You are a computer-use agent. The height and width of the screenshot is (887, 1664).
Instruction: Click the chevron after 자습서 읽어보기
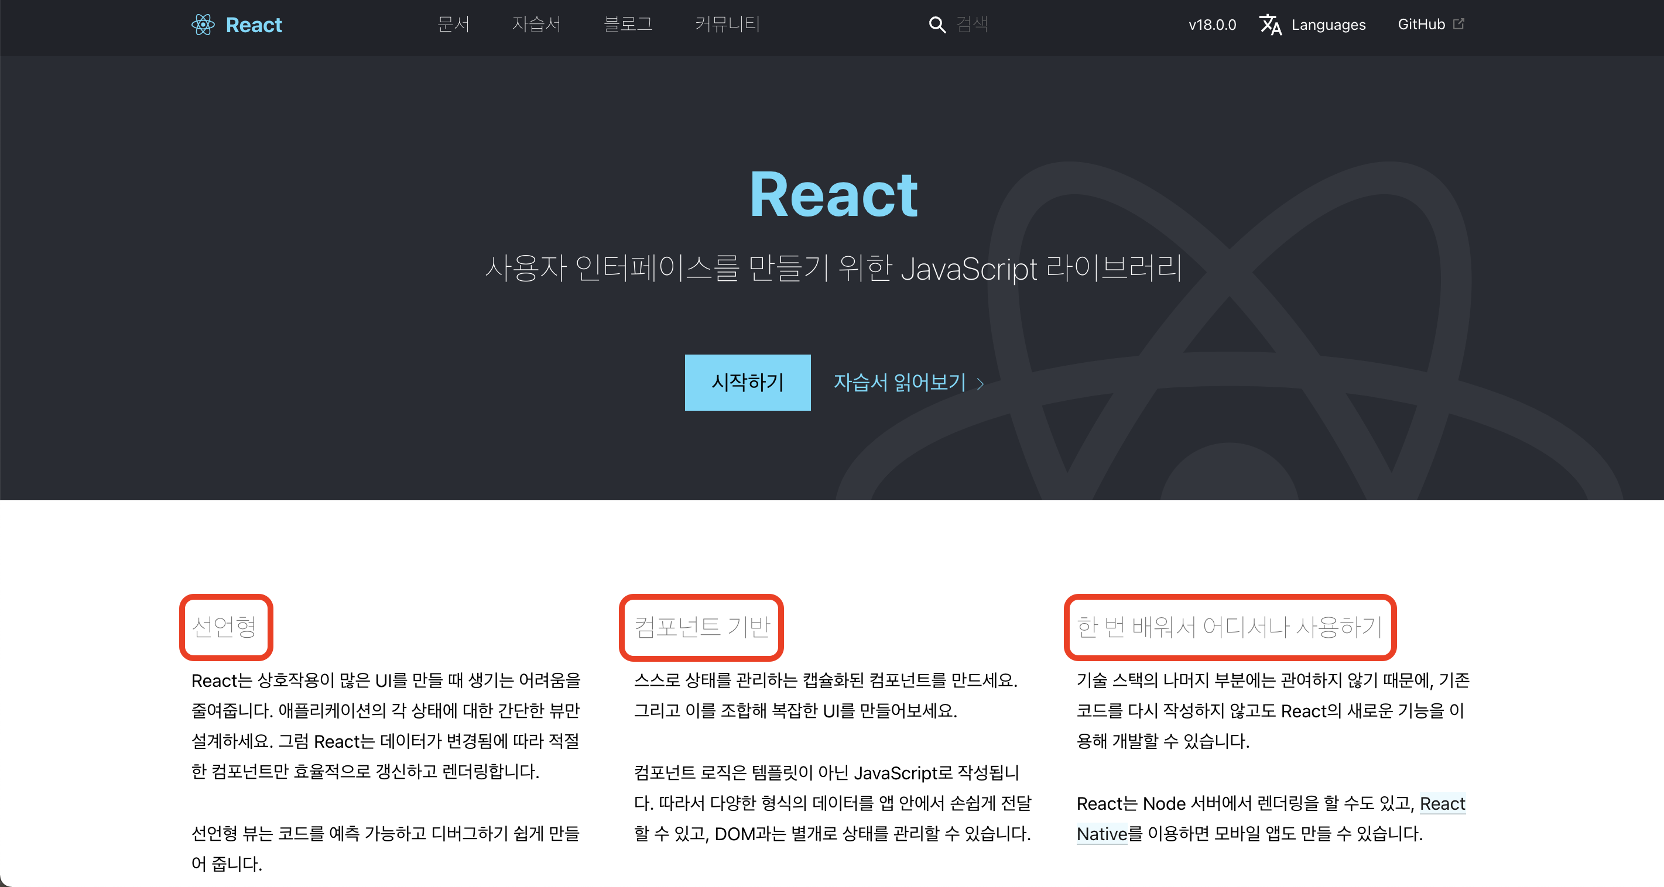click(x=981, y=384)
